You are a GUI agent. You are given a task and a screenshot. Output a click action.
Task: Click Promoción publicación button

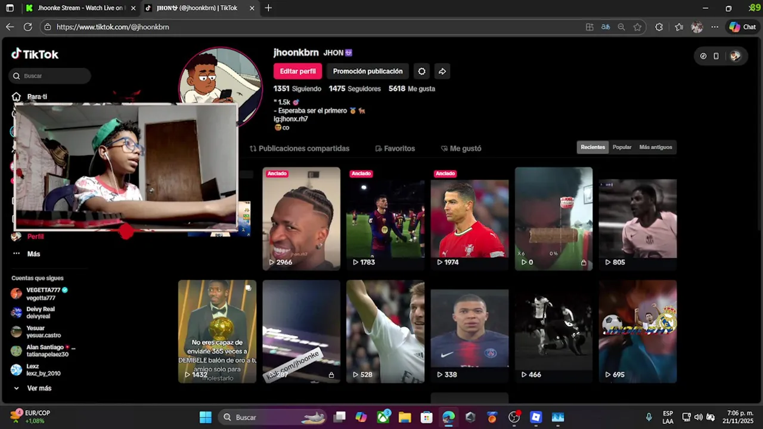[x=368, y=71]
